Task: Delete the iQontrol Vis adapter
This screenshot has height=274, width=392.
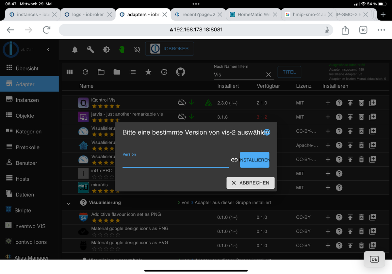Action: click(x=361, y=103)
